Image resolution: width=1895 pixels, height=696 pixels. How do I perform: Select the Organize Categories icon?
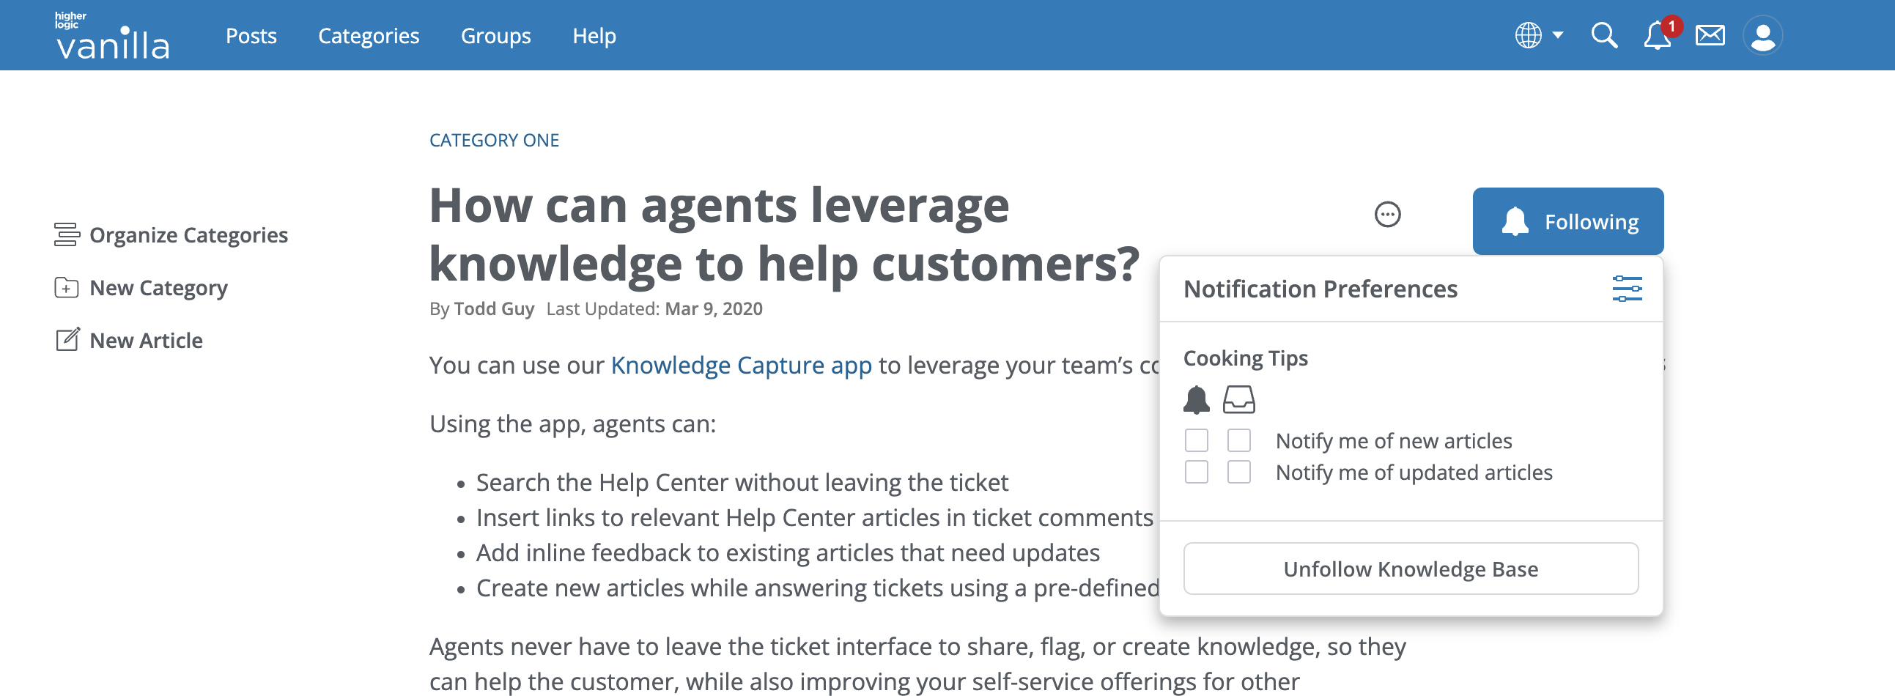click(x=67, y=234)
